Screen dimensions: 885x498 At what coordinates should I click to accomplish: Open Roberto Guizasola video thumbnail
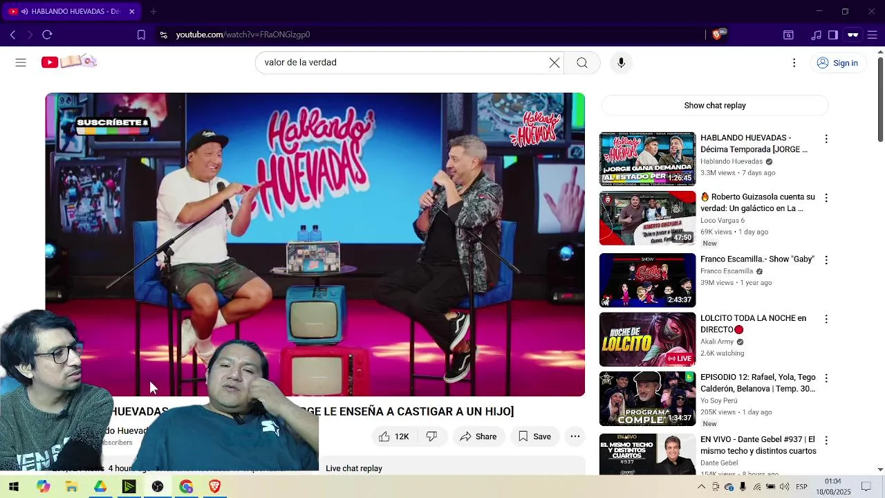(647, 219)
